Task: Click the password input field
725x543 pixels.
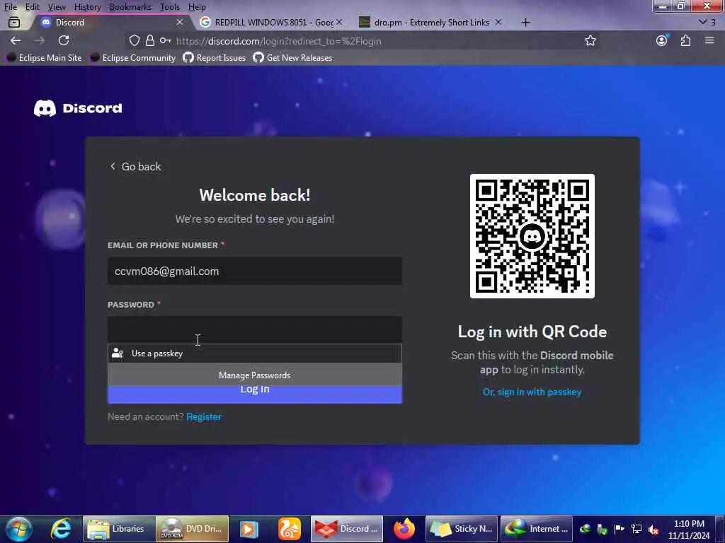Action: tap(255, 329)
